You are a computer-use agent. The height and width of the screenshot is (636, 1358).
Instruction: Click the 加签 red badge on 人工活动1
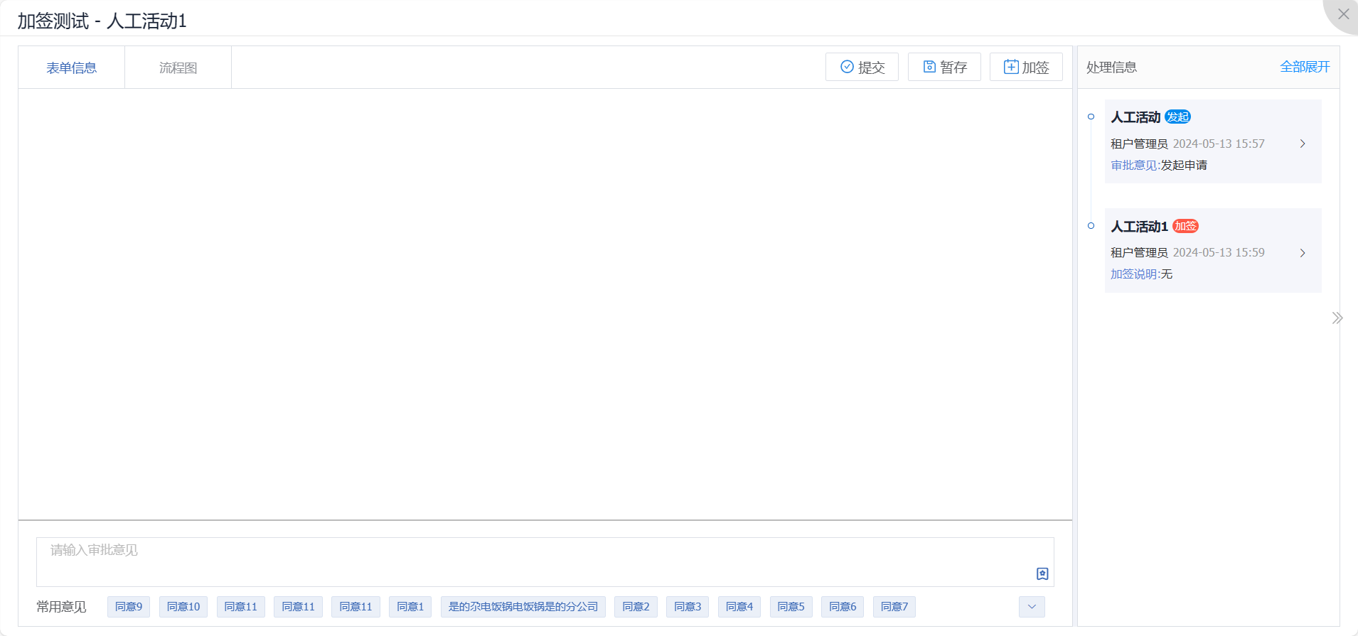click(x=1185, y=226)
